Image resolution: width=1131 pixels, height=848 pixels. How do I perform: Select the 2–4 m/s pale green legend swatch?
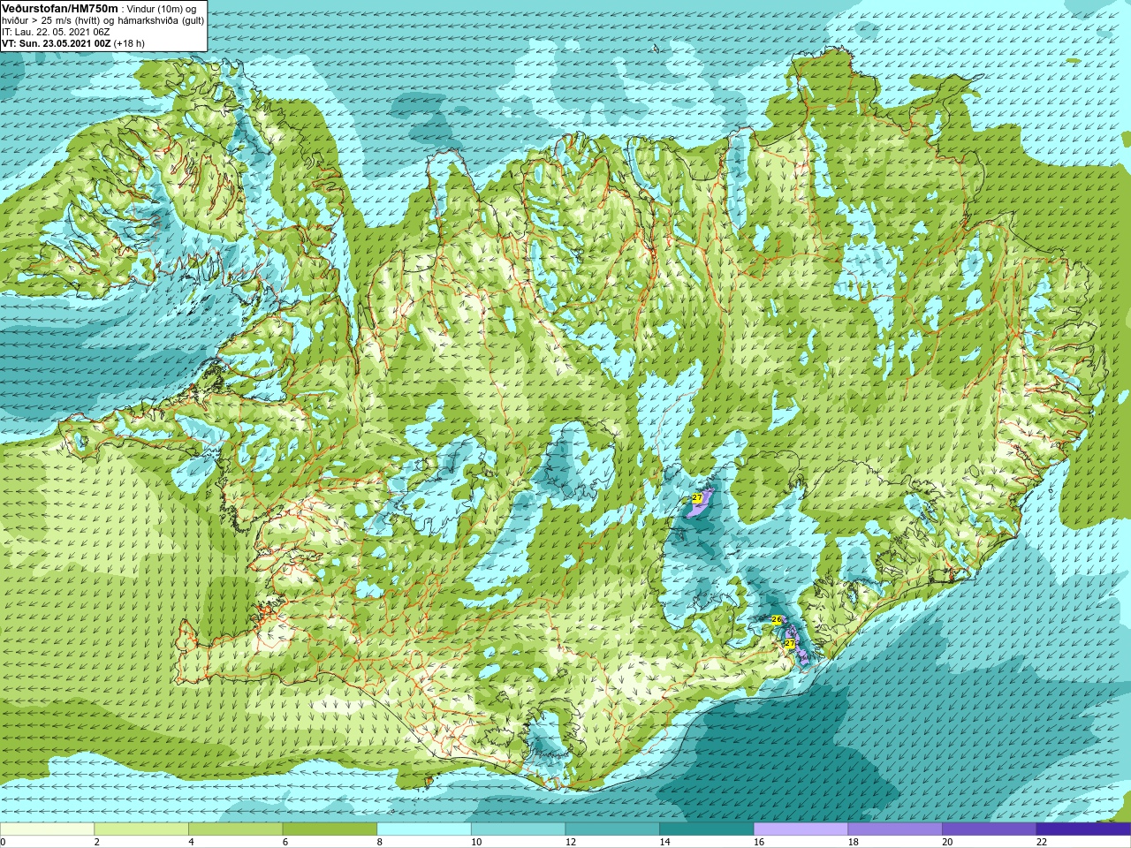(x=141, y=829)
